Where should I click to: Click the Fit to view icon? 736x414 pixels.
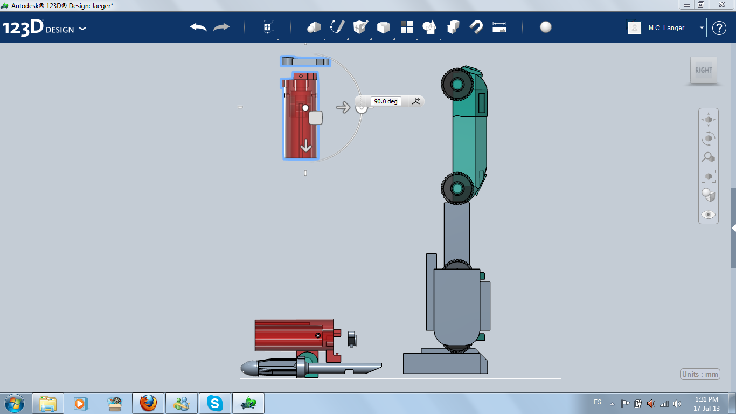point(709,176)
